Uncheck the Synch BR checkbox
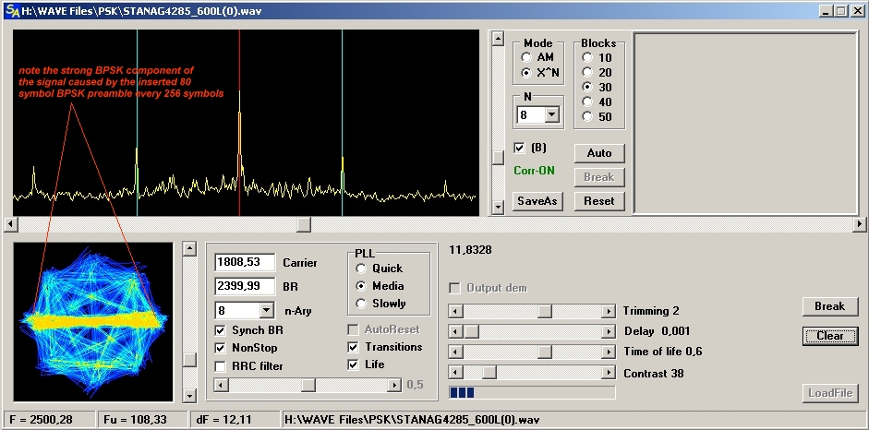 point(220,330)
